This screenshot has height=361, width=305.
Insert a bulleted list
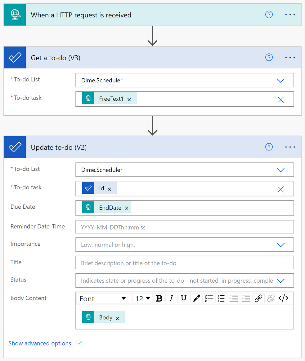point(209,299)
